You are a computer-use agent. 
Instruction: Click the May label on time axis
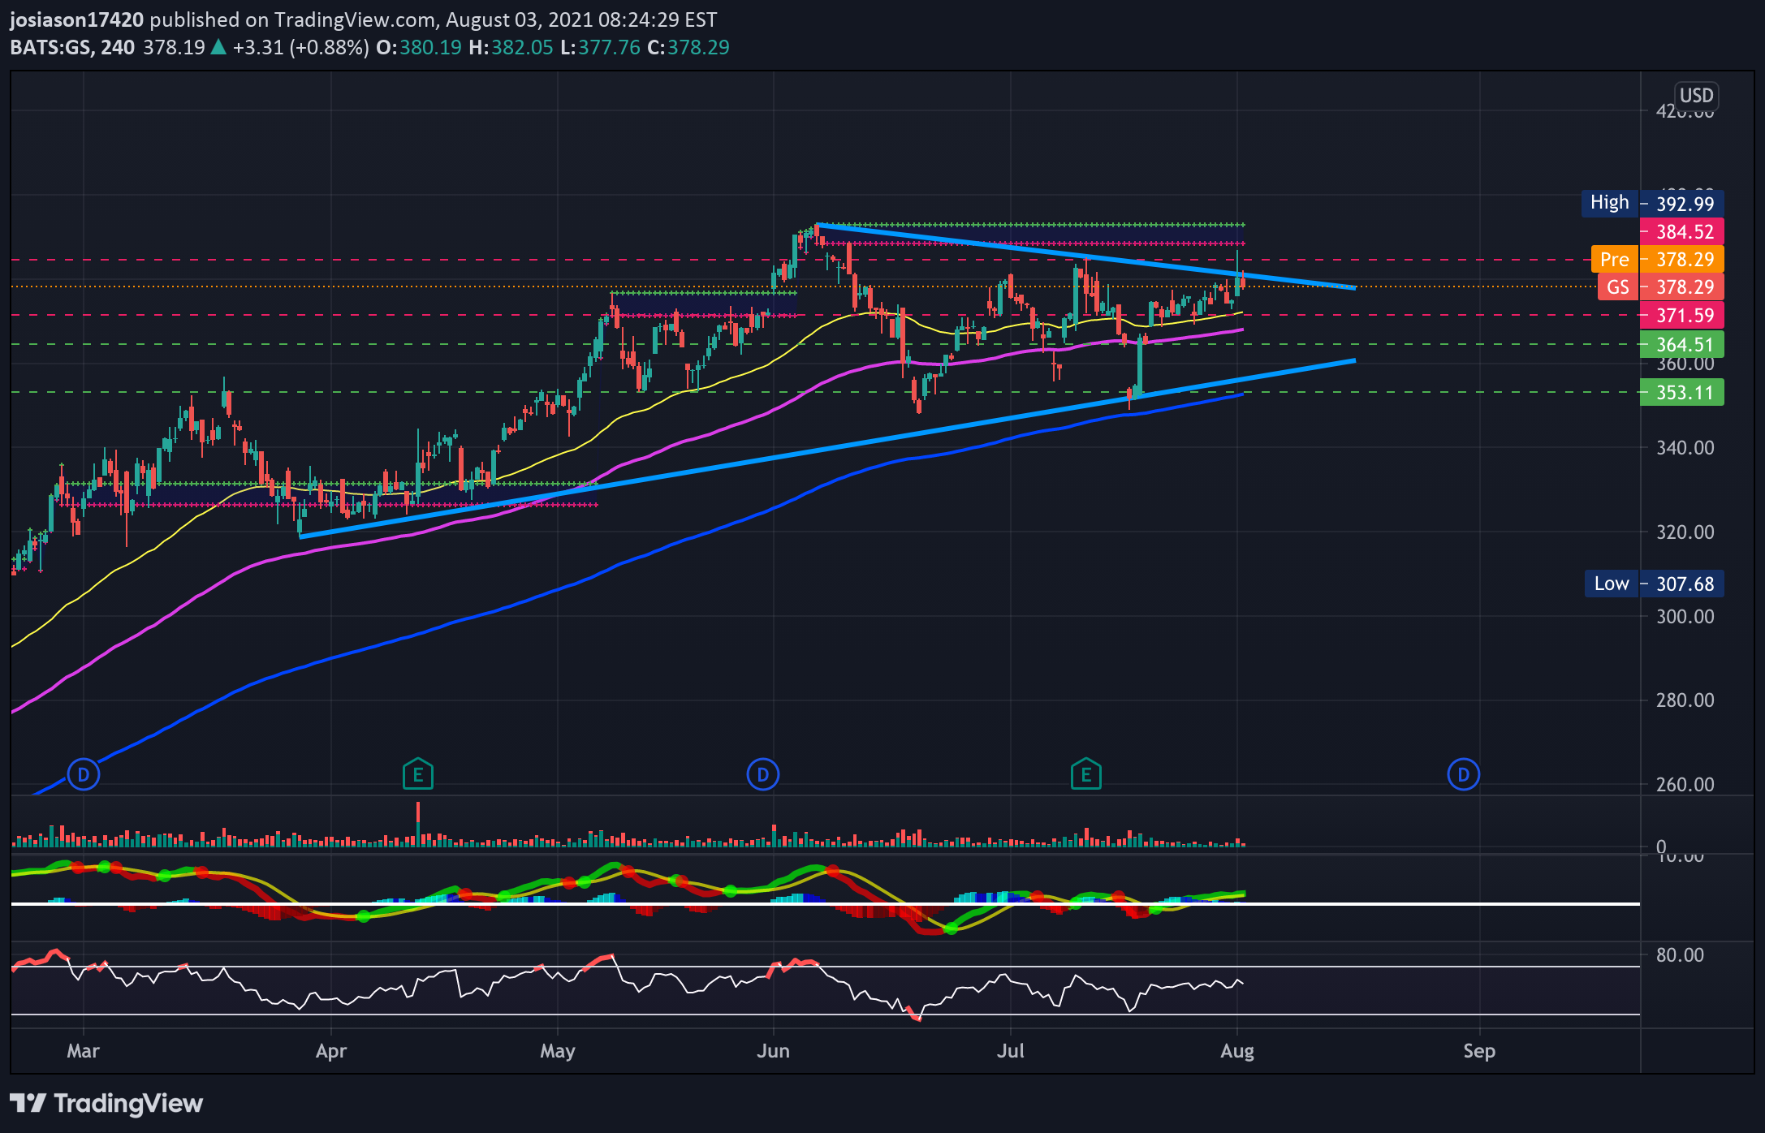point(558,1051)
